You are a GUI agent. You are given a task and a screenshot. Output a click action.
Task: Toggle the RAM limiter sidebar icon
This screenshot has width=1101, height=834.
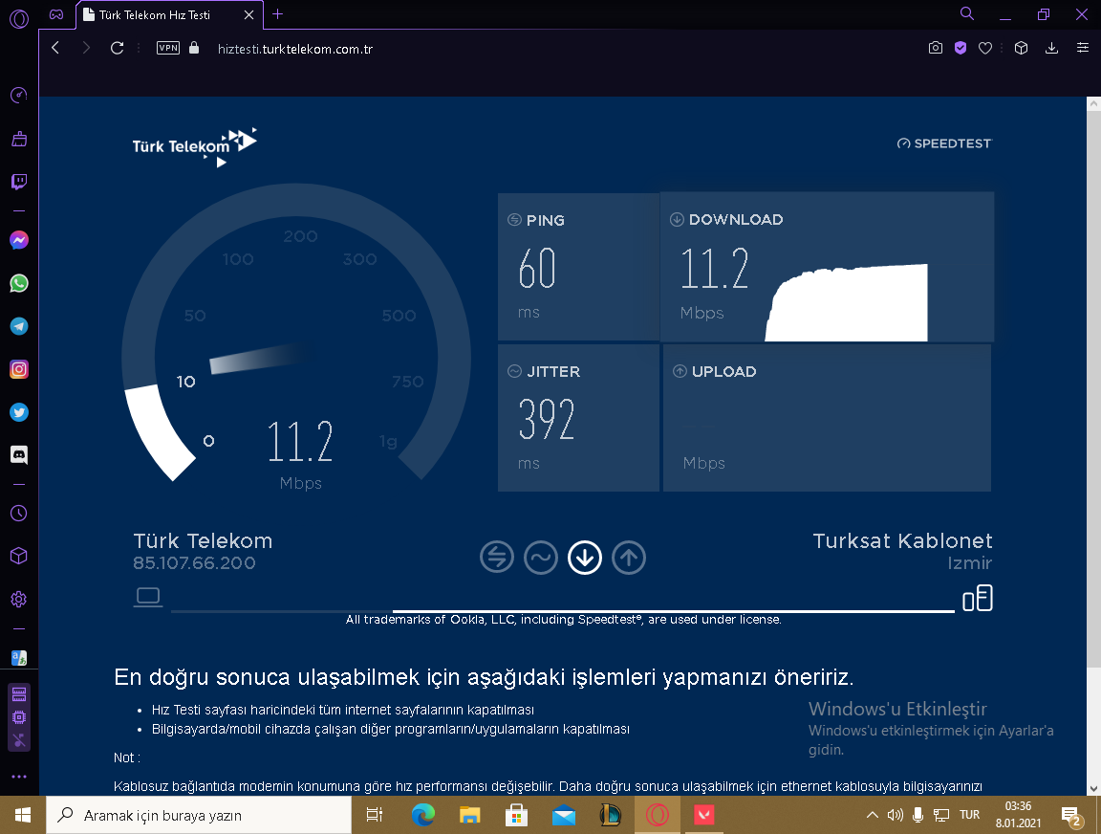click(19, 695)
